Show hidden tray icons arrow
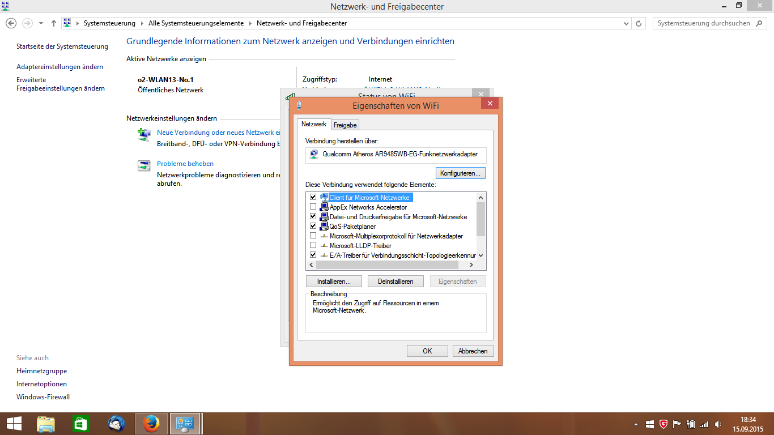Viewport: 774px width, 435px height. [636, 424]
